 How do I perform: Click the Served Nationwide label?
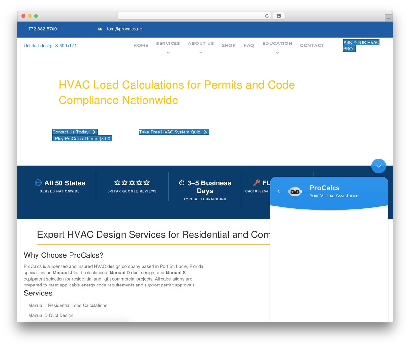point(60,191)
